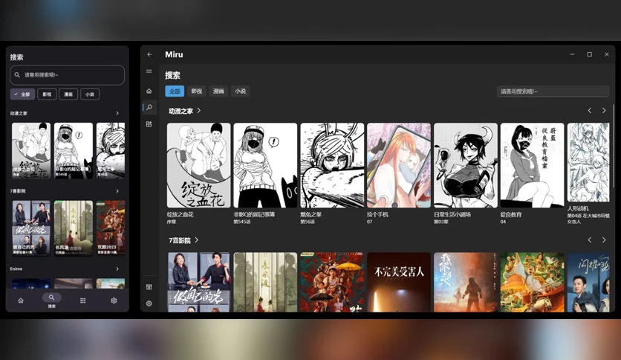The height and width of the screenshot is (360, 621).
Task: Click the box icon above desktop sidebar gear
Action: (149, 286)
